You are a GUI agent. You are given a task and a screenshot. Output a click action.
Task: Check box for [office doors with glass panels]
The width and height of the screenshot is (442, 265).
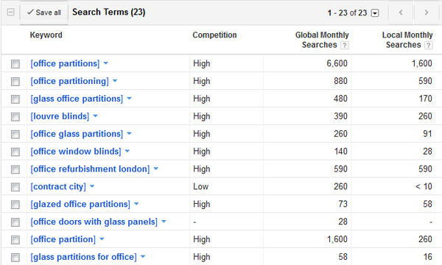click(15, 222)
